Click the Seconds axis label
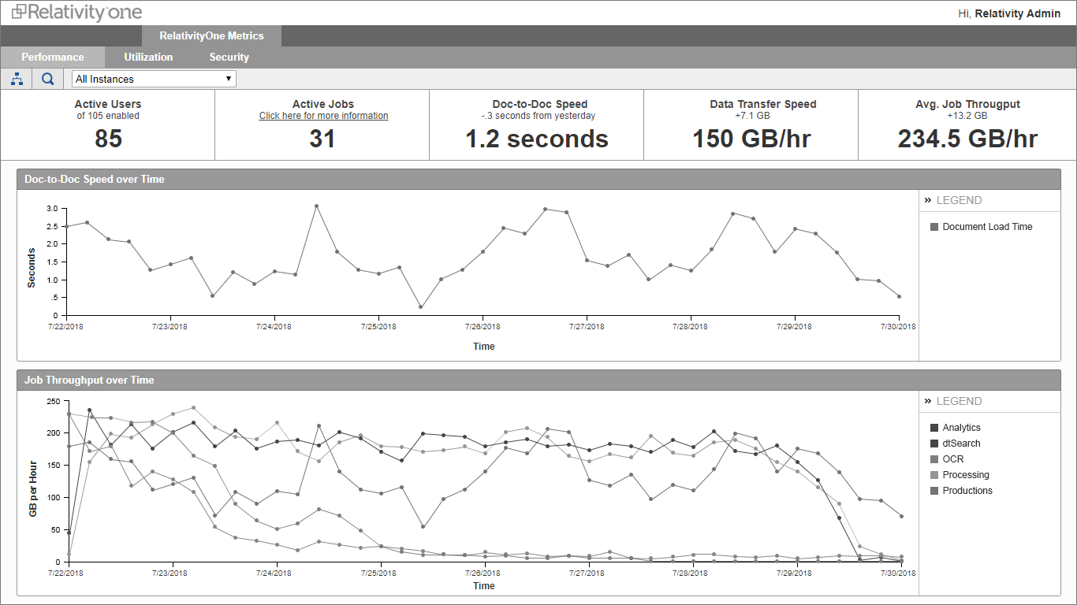This screenshot has width=1077, height=605. (32, 268)
